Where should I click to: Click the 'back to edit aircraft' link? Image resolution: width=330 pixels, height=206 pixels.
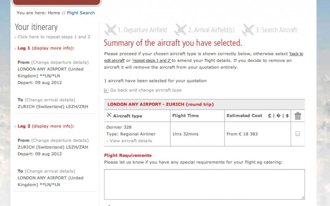click(x=296, y=54)
